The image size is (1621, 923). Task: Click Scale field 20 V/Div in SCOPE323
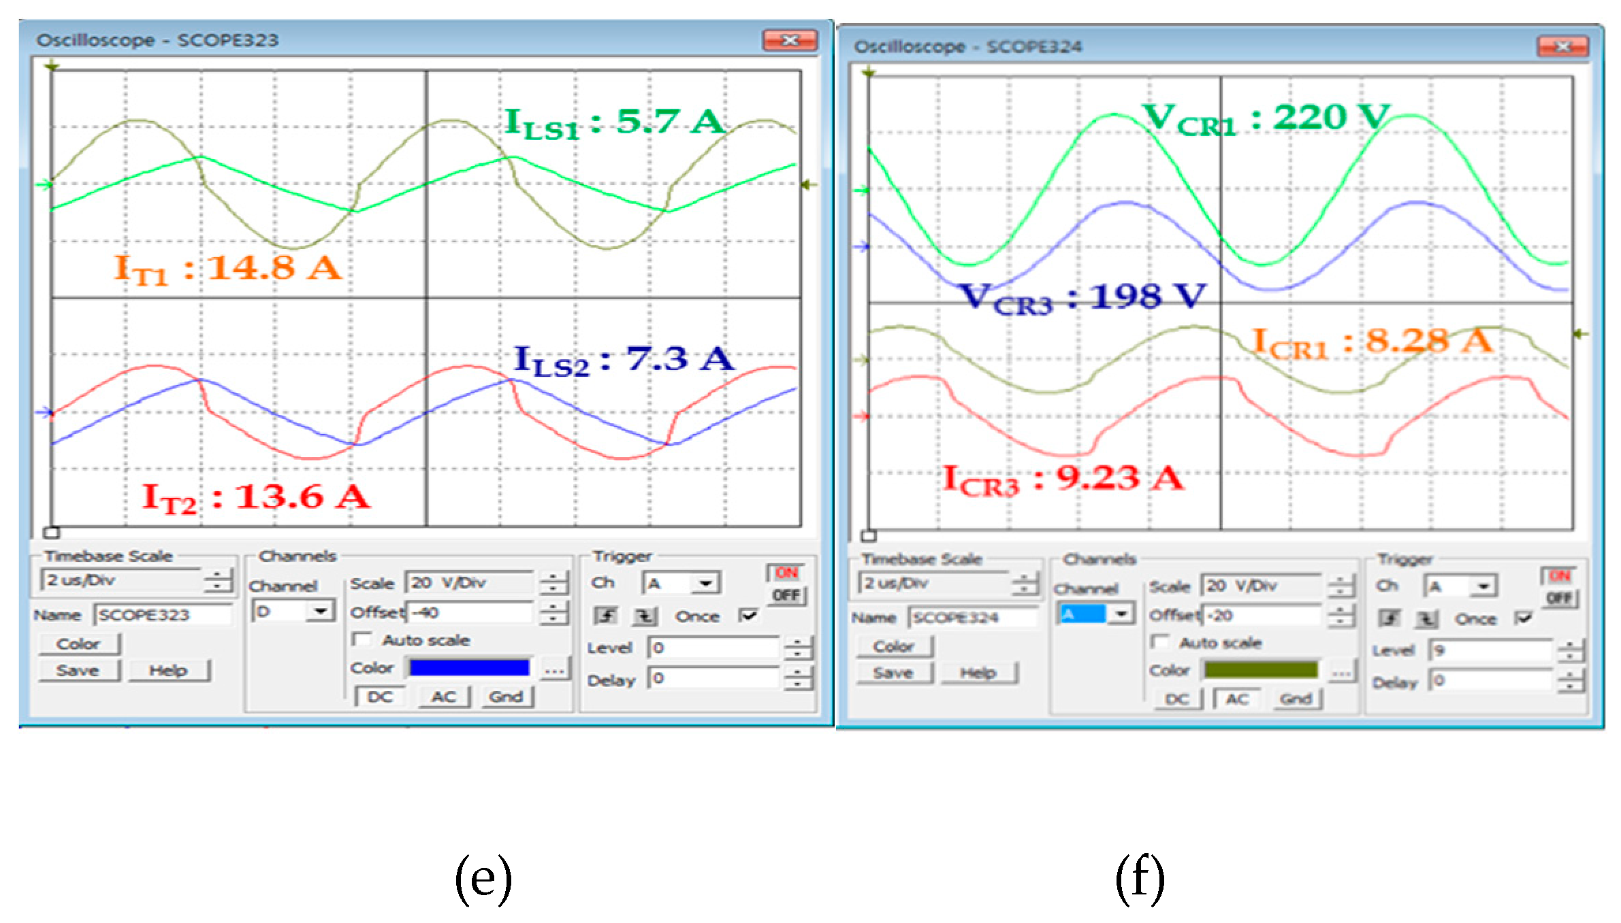coord(470,583)
